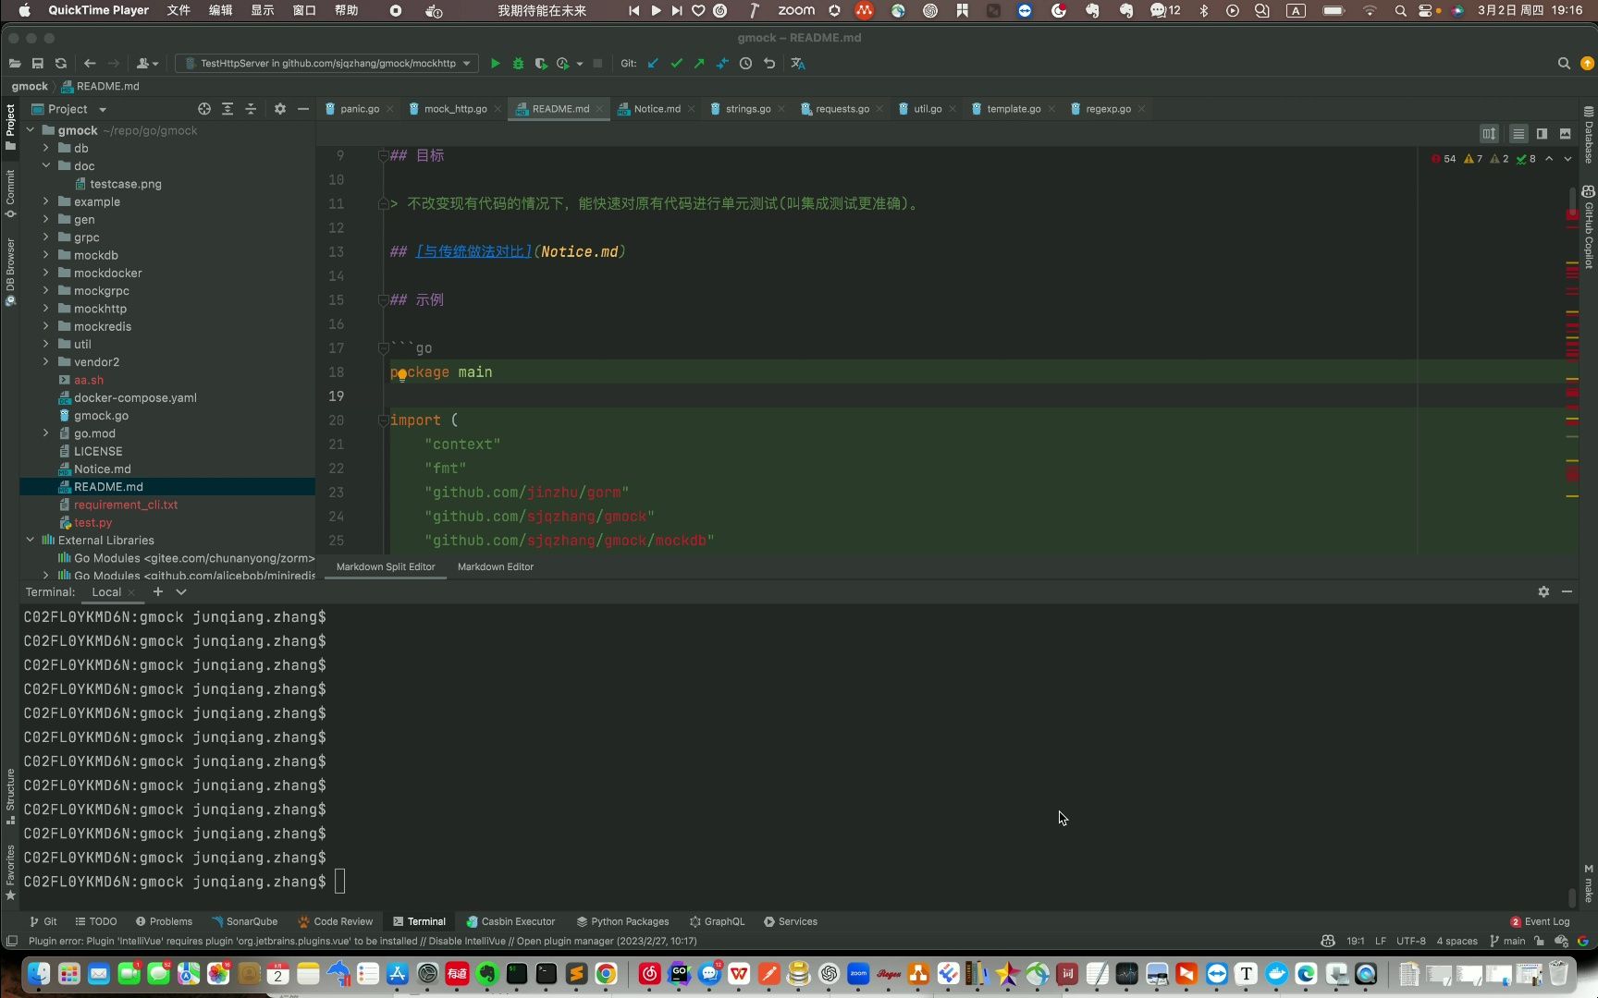The width and height of the screenshot is (1598, 998).
Task: Navigate back with the left arrow
Action: pos(90,64)
